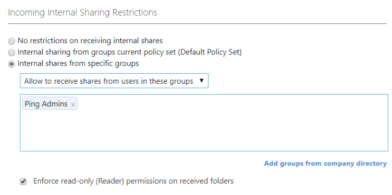This screenshot has width=392, height=195.
Task: Open Allow to receive shares dropdown
Action: click(x=114, y=81)
